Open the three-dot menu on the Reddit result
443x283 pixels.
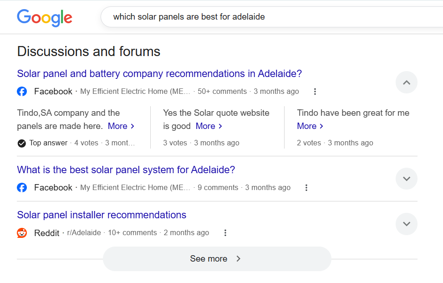pos(225,232)
